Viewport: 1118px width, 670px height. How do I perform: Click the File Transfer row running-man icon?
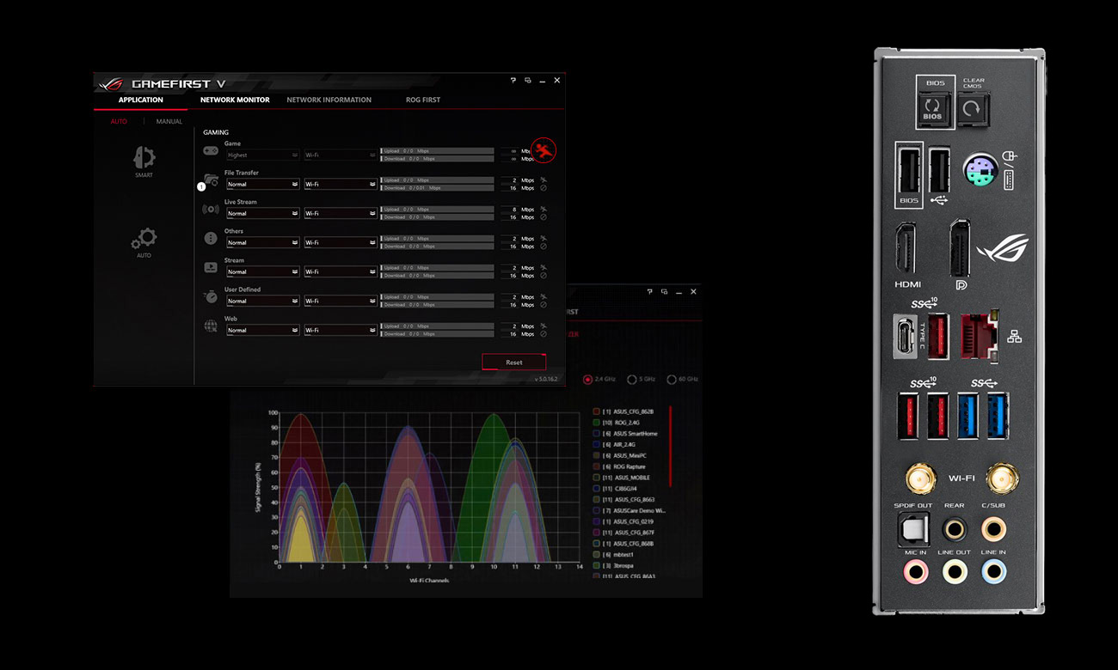coord(544,180)
